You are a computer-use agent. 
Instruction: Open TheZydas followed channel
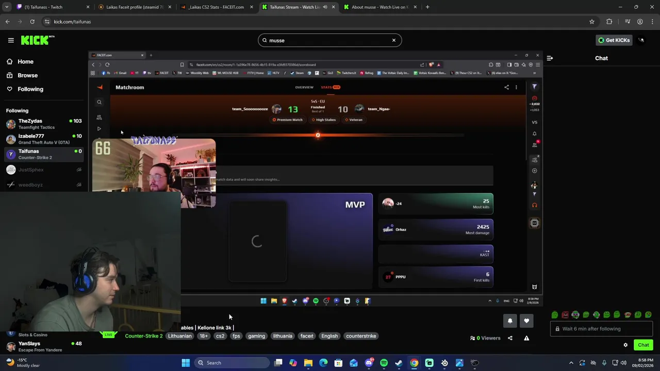tap(44, 124)
